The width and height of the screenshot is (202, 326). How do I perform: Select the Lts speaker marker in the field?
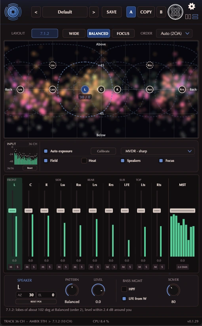click(x=53, y=65)
